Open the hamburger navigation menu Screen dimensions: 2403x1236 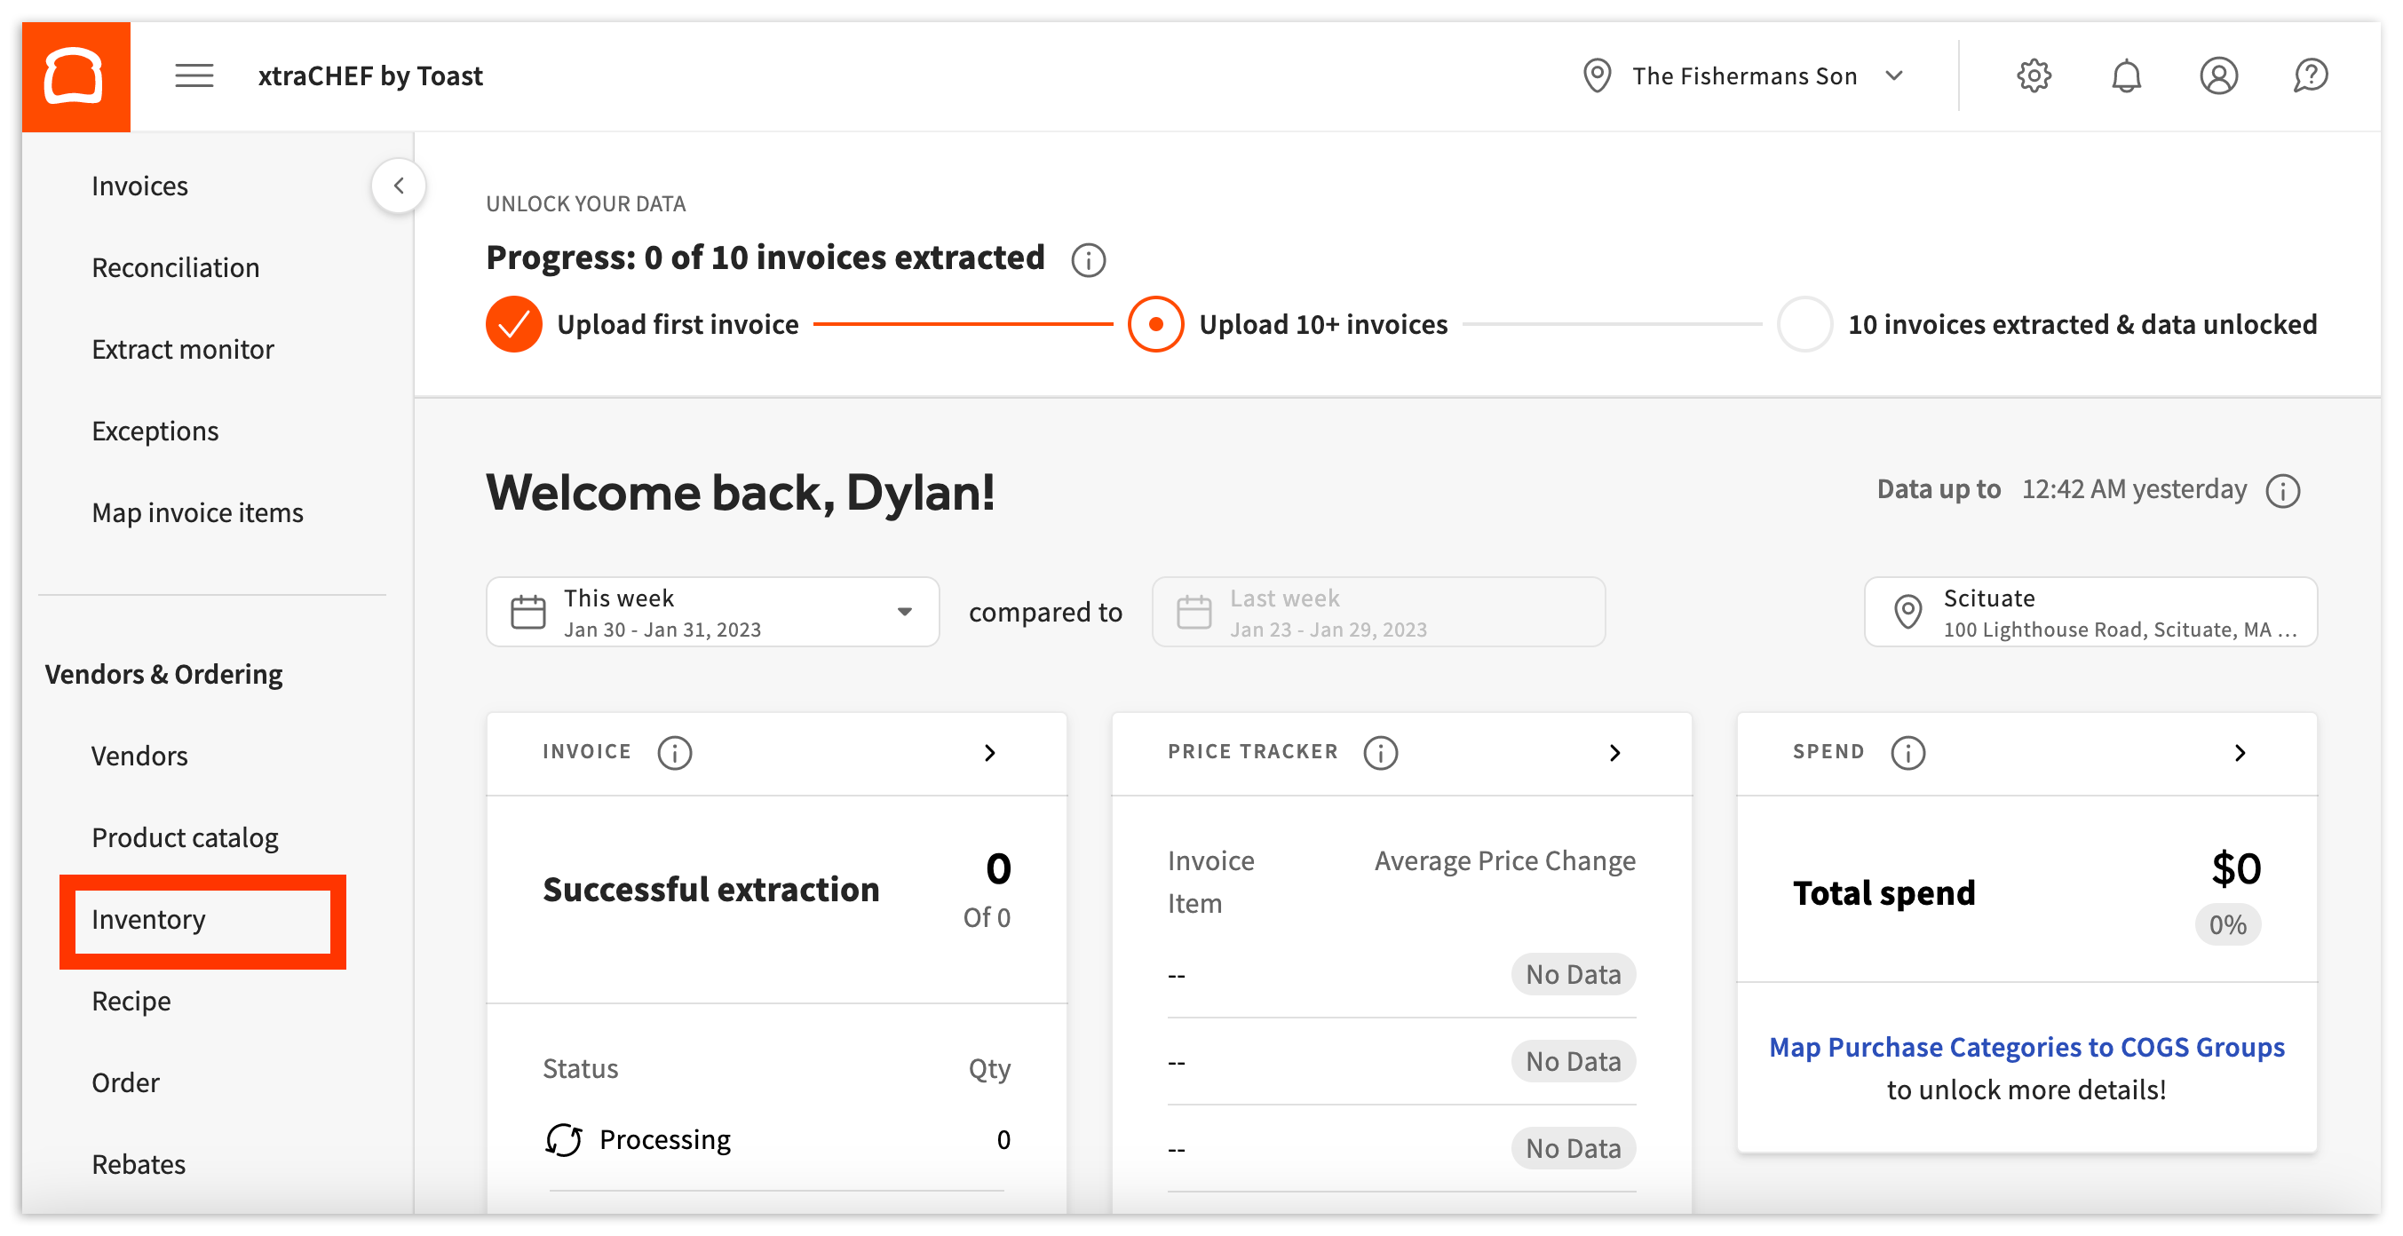[x=194, y=75]
